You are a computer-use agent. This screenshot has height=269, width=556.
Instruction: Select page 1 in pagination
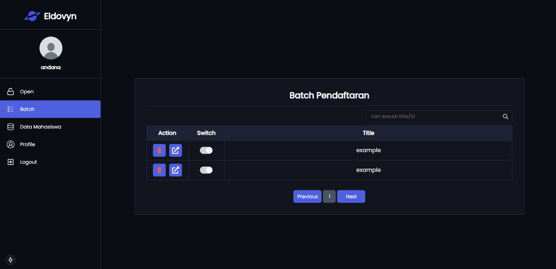pos(329,196)
